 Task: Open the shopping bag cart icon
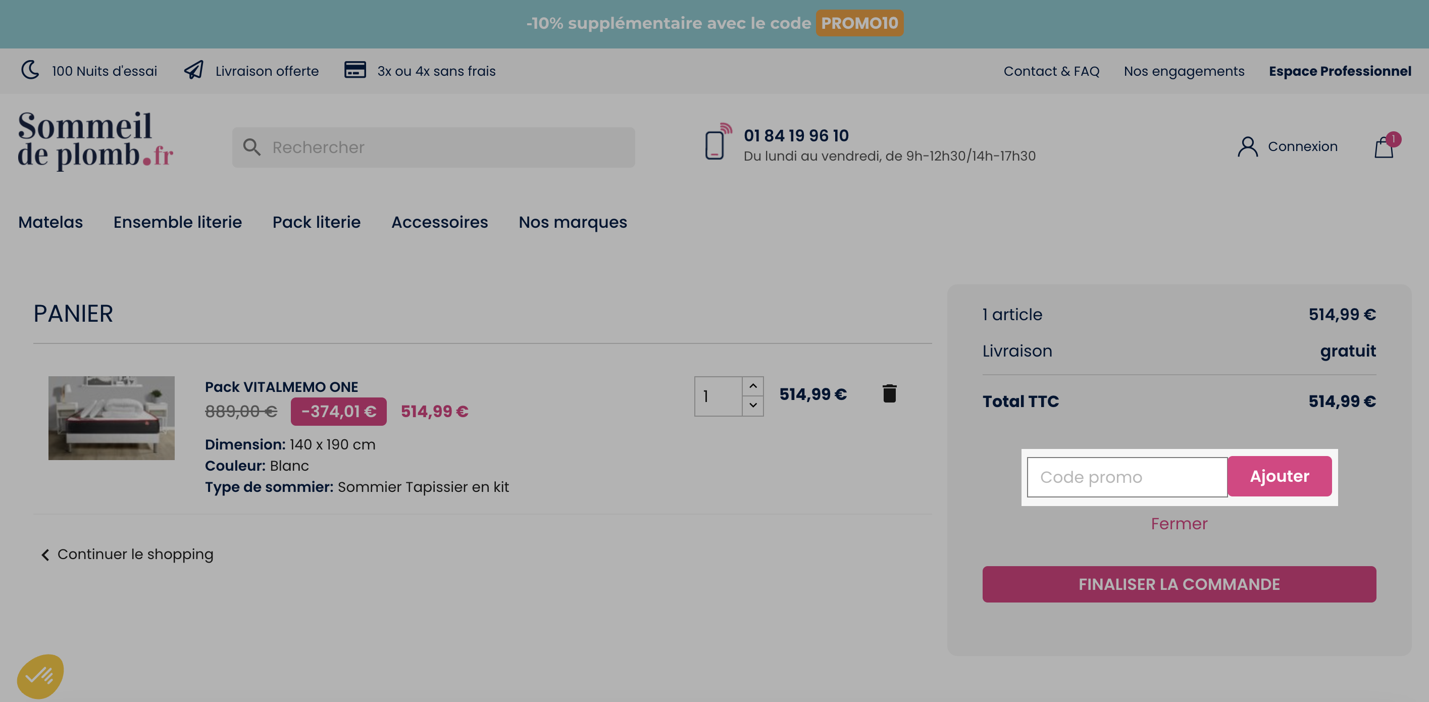[1384, 147]
